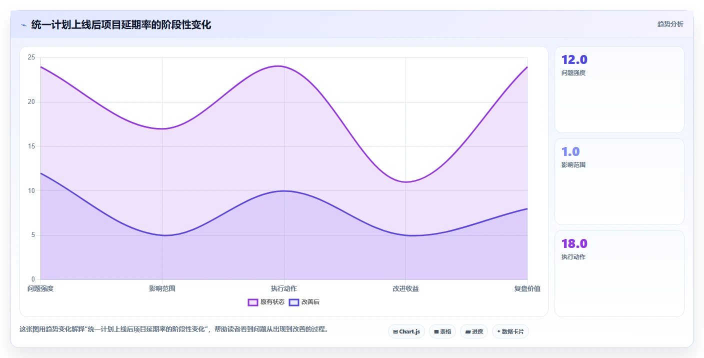
Task: Click the chart title 统一计划上线后项目延期率的阶段性变化
Action: click(121, 25)
